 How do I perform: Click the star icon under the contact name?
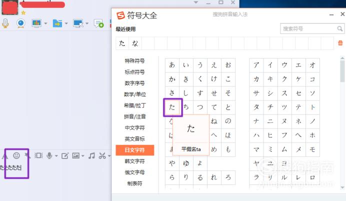23,13
